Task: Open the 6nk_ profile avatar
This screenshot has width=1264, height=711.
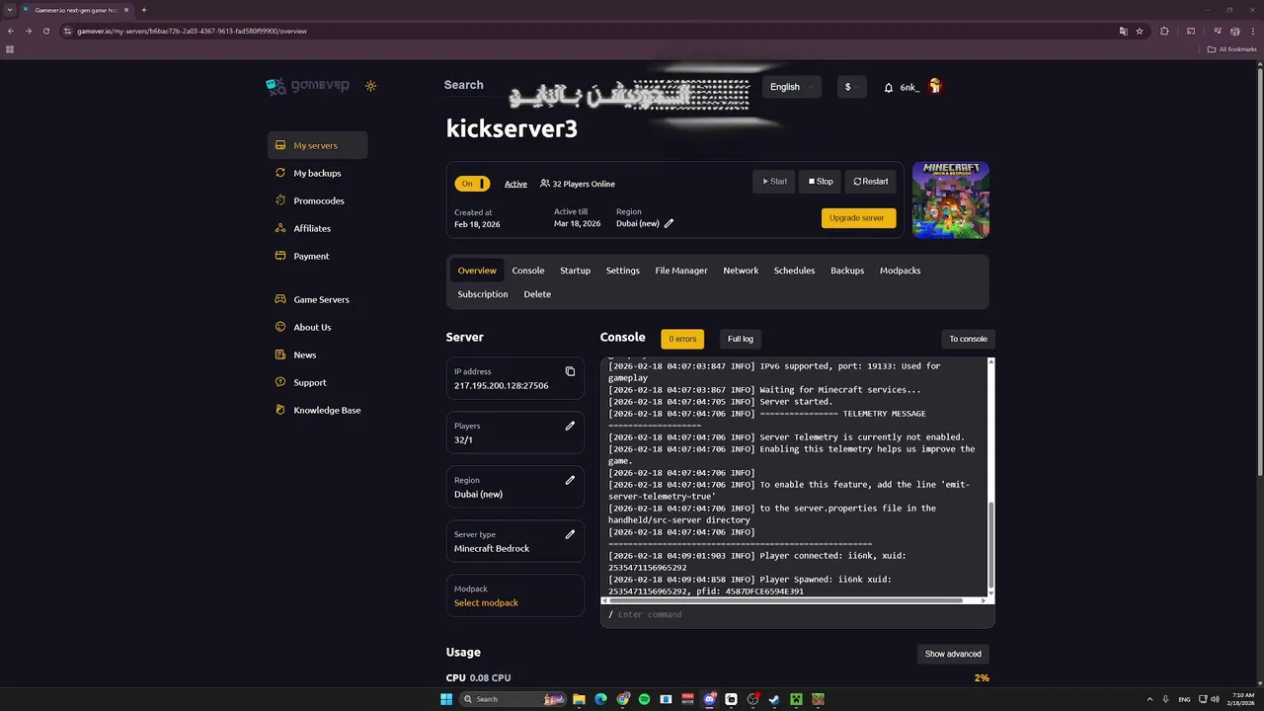Action: [935, 87]
